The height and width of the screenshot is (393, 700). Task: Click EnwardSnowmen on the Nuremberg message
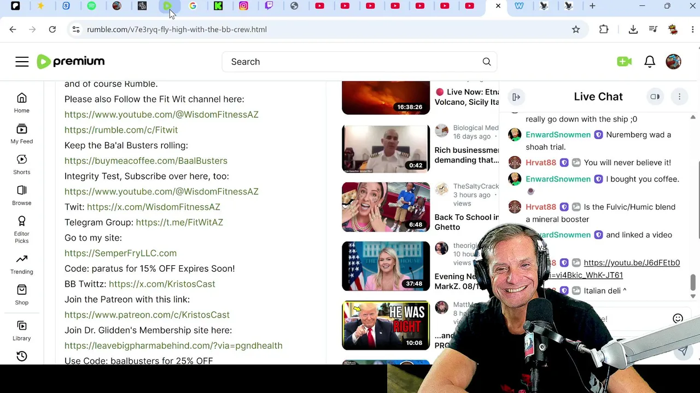pyautogui.click(x=558, y=135)
